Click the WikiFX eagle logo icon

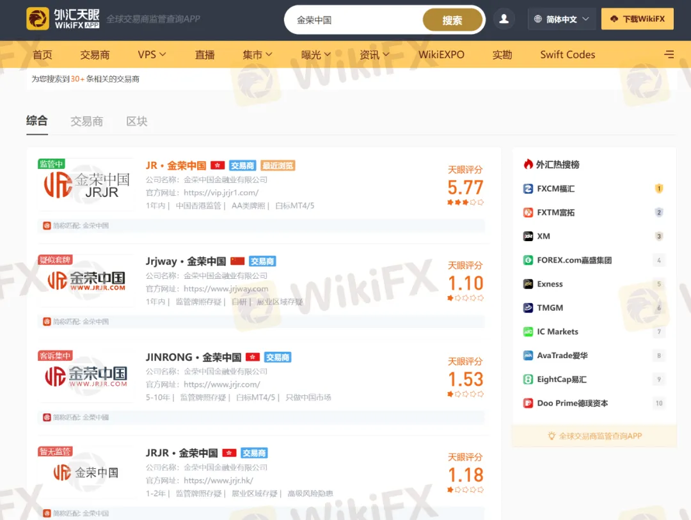pyautogui.click(x=38, y=19)
